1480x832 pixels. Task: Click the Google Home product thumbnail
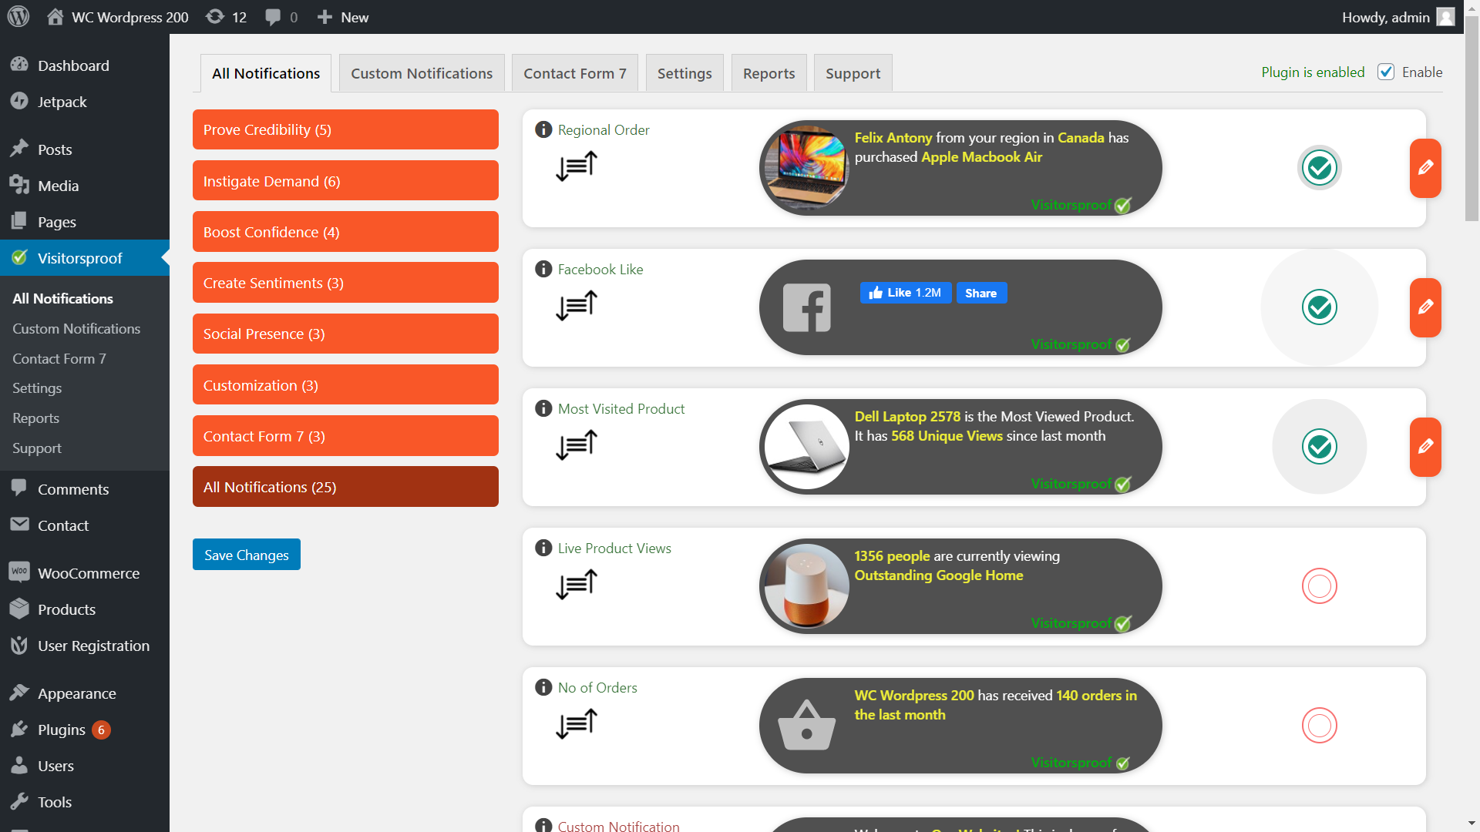806,586
